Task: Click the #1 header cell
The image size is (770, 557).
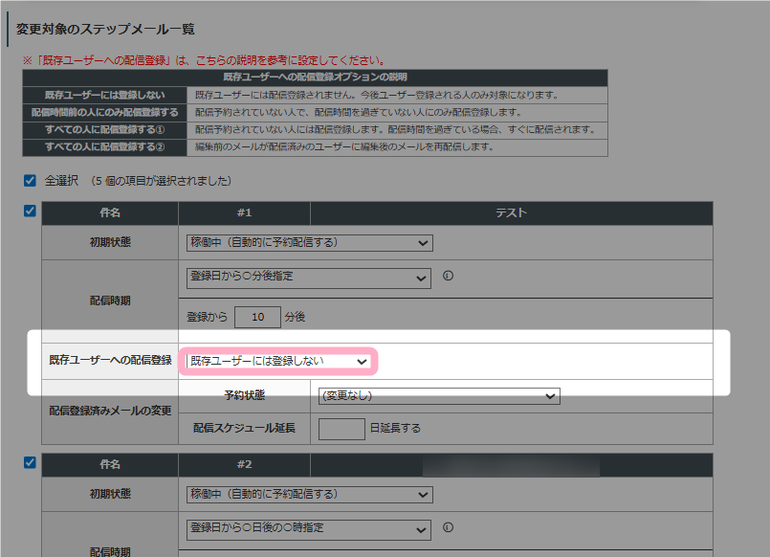Action: coord(244,213)
